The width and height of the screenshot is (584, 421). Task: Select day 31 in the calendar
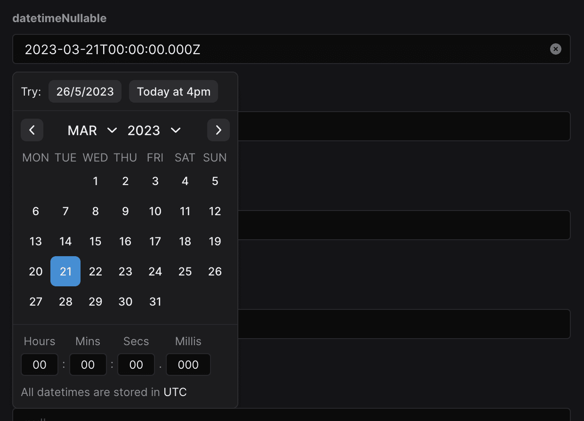(155, 301)
